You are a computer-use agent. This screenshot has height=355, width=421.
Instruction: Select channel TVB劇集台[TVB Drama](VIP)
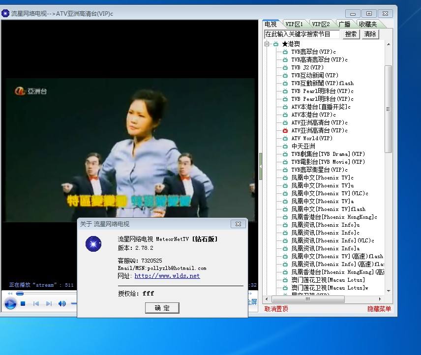point(328,154)
